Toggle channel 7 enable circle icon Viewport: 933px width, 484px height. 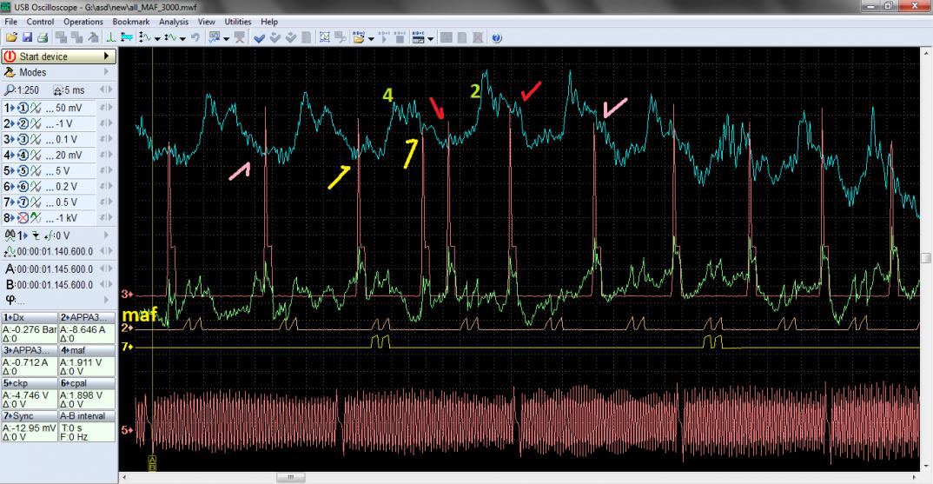pos(23,202)
